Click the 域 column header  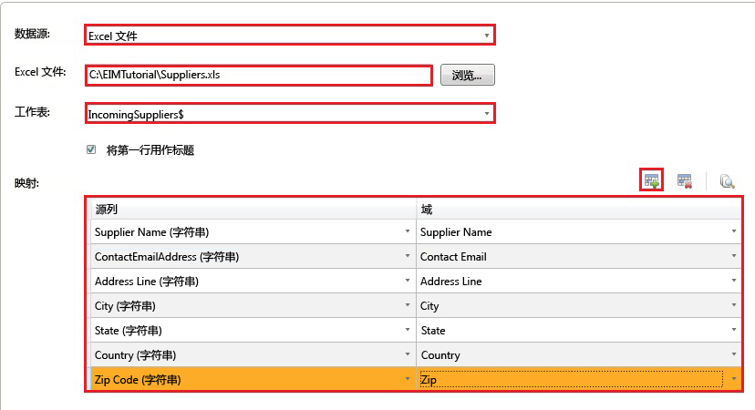(578, 209)
